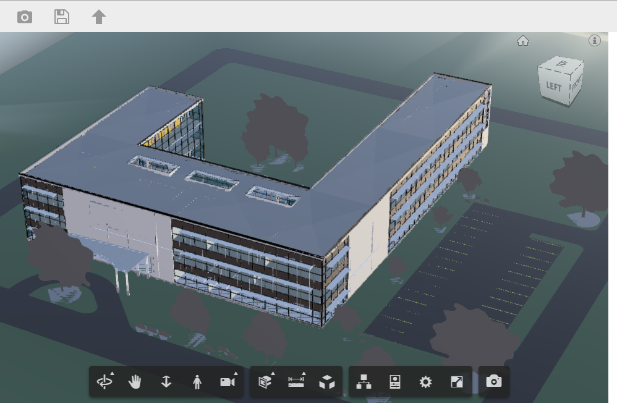The image size is (617, 414).
Task: Click the Explode model cube icon
Action: (x=327, y=382)
